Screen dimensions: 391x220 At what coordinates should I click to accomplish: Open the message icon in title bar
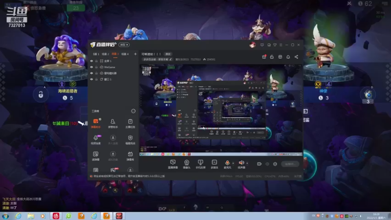262,45
